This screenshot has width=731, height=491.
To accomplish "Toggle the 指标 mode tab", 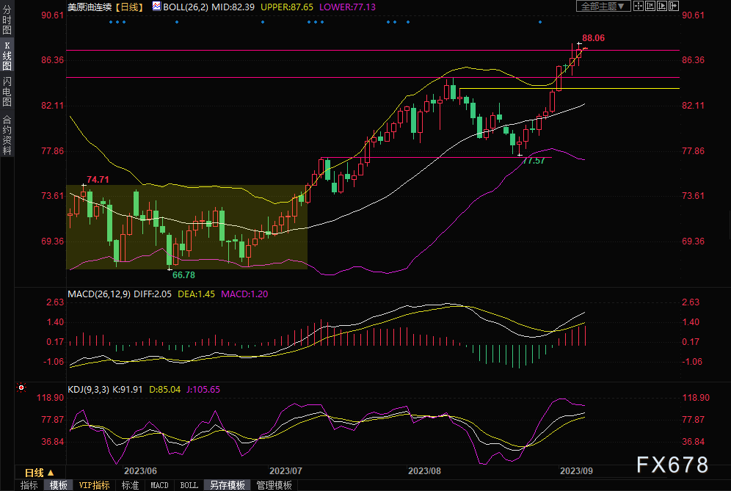I will (29, 485).
